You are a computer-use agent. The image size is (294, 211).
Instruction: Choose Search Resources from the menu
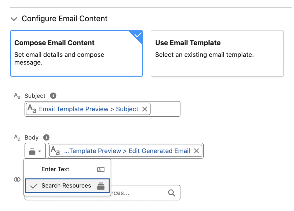tap(66, 185)
